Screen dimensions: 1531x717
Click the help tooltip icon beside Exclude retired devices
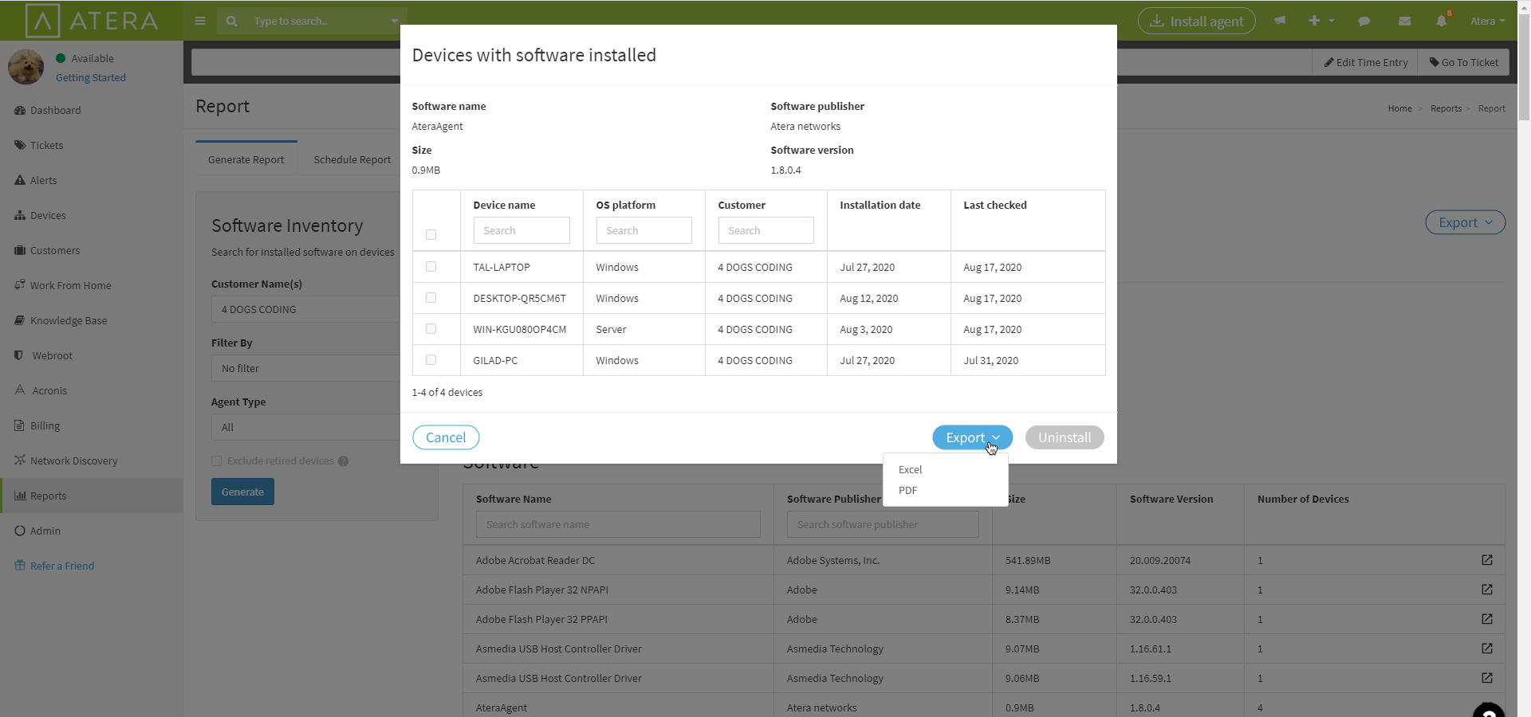click(344, 461)
